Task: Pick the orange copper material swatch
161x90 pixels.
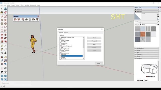Action: pos(143,34)
